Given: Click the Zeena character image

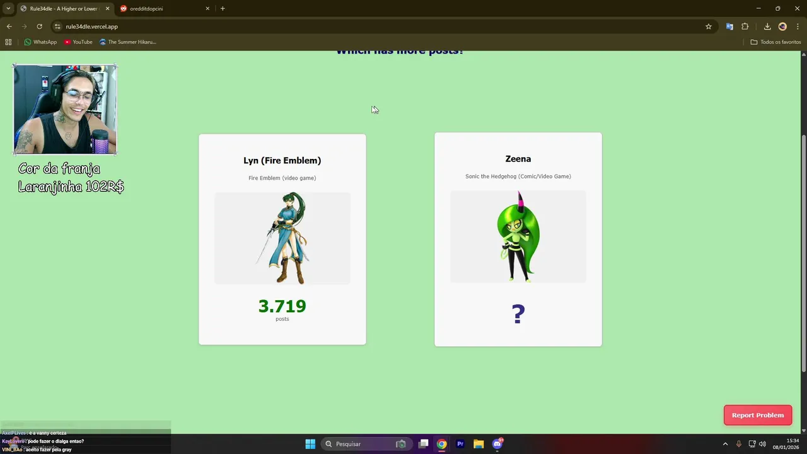Looking at the screenshot, I should pos(518,236).
